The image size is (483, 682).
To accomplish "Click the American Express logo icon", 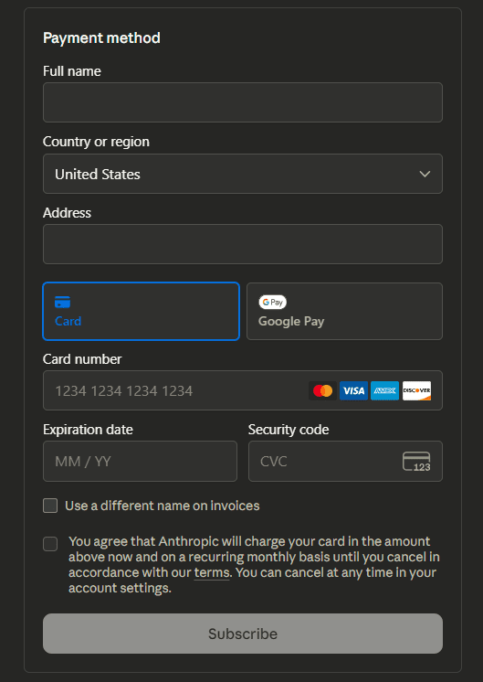I will (x=384, y=390).
